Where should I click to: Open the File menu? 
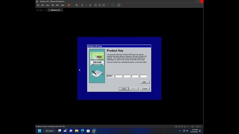coord(38,5)
